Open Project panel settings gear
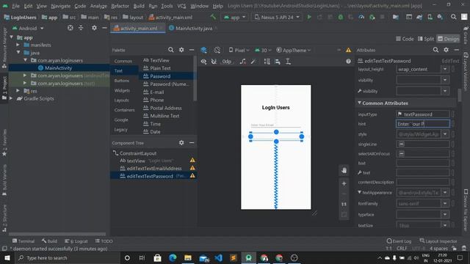470x264 pixels. (x=94, y=28)
